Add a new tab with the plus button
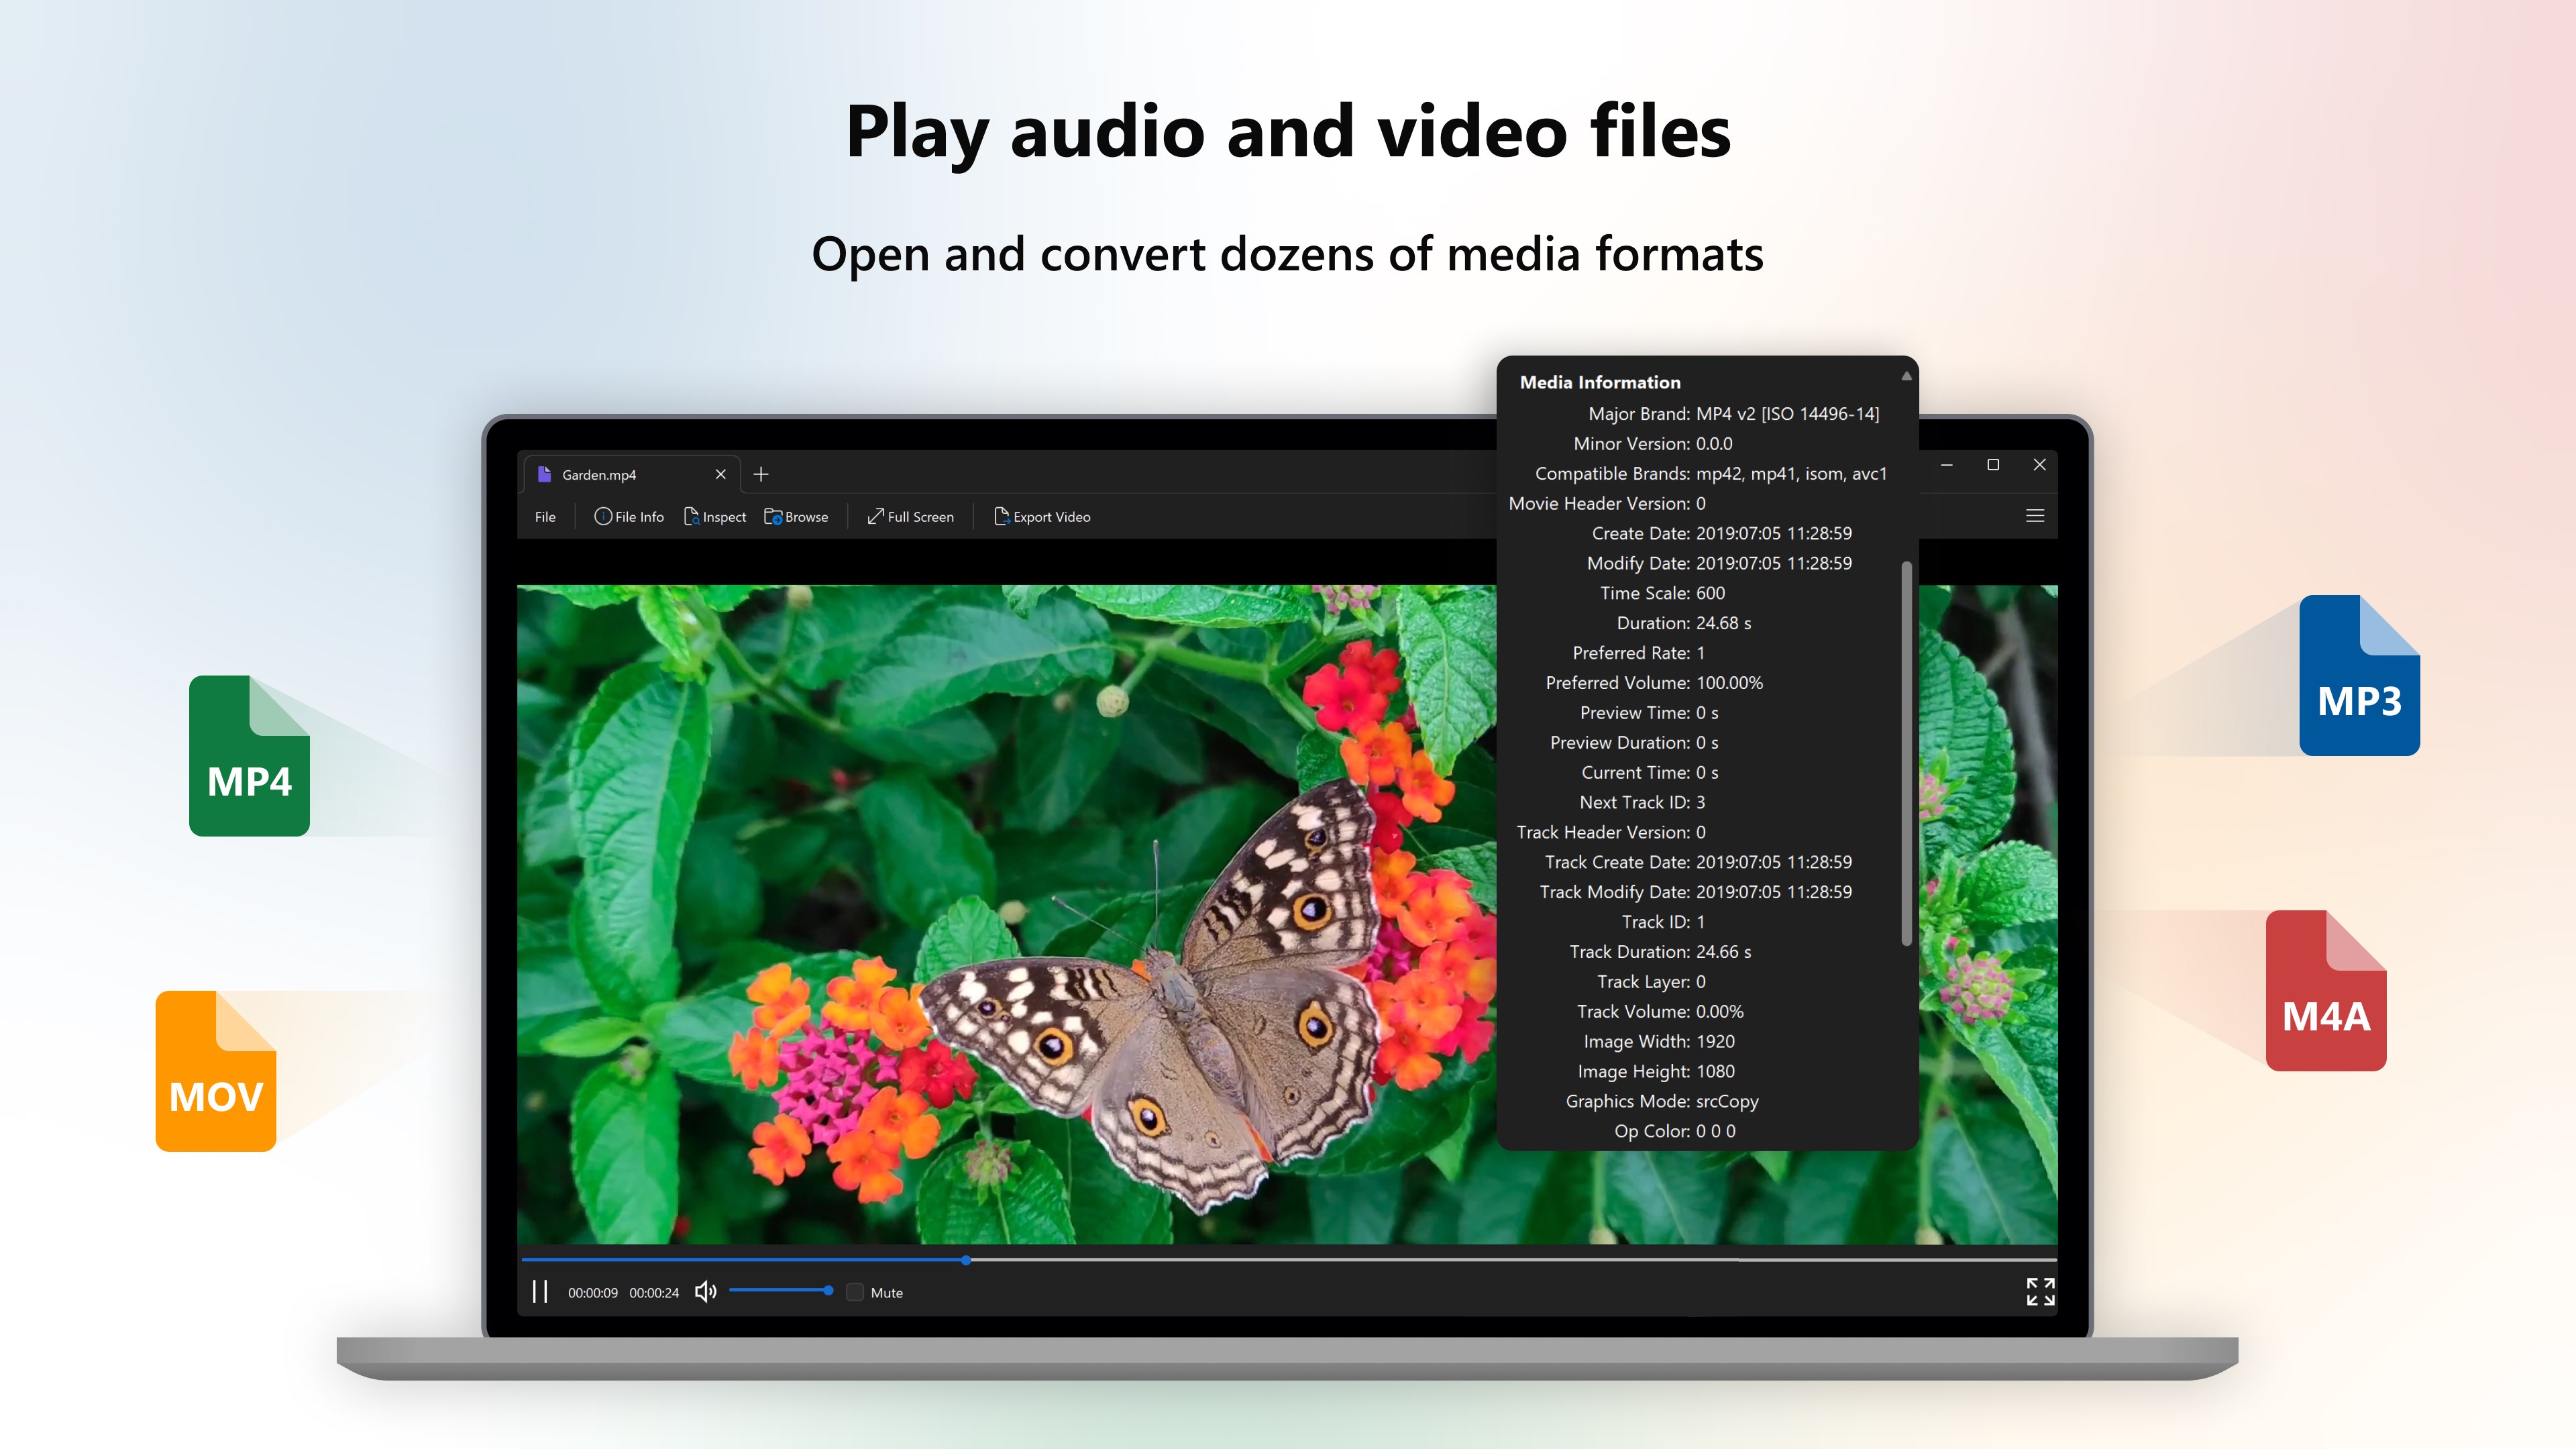Screen dimensions: 2576x1449 click(761, 475)
